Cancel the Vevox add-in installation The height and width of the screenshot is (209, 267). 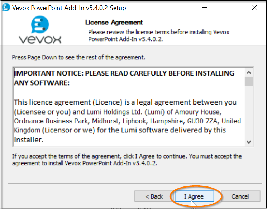pyautogui.click(x=240, y=196)
